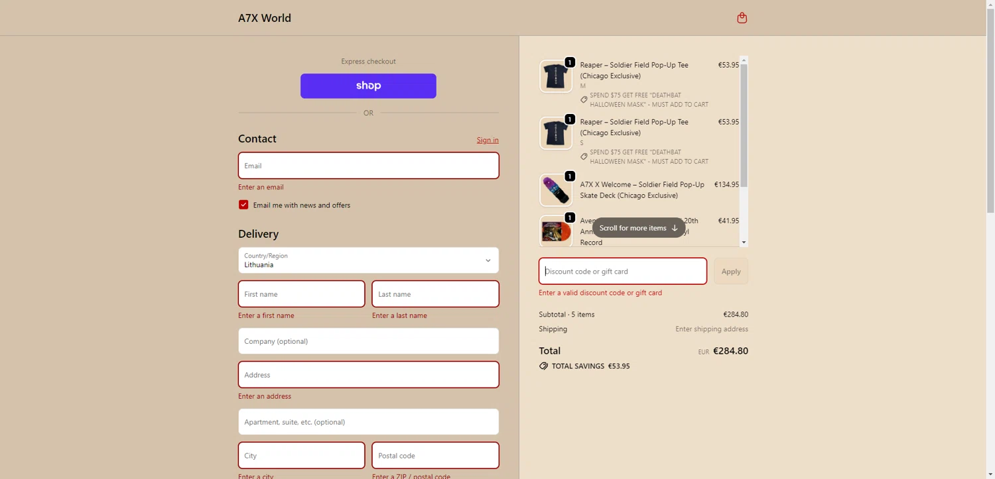Open the Sign in link
The image size is (995, 479).
488,140
